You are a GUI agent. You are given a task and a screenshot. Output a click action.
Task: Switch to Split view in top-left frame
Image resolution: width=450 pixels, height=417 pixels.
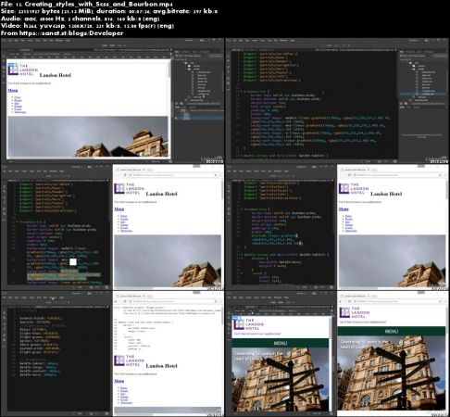[113, 45]
